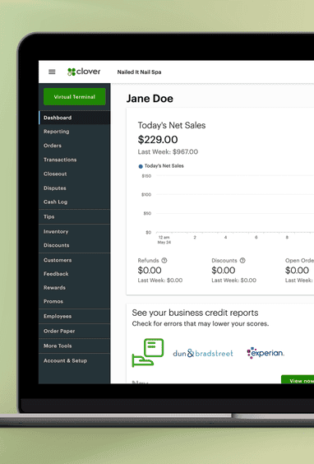Screen dimensions: 314x464
Task: Open Rewards in the sidebar
Action: pyautogui.click(x=75, y=288)
